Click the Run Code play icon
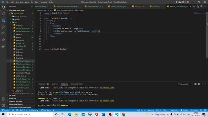This screenshot has width=208, height=117. (x=194, y=6)
